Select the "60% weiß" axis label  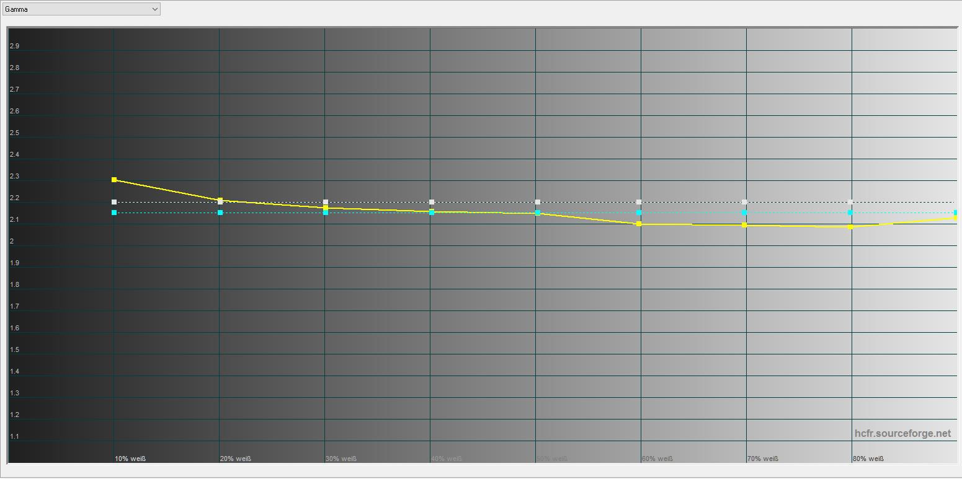(657, 459)
